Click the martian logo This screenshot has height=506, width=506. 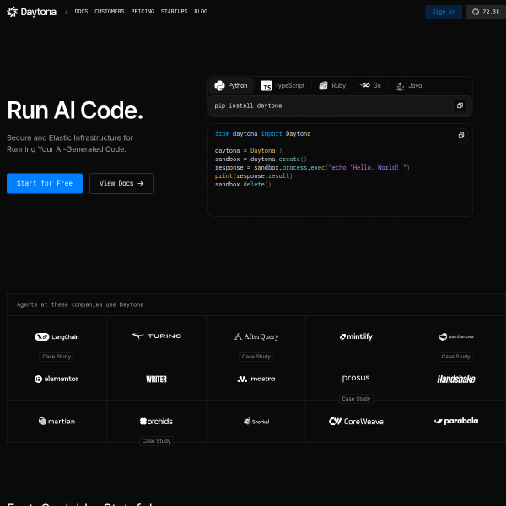click(57, 421)
